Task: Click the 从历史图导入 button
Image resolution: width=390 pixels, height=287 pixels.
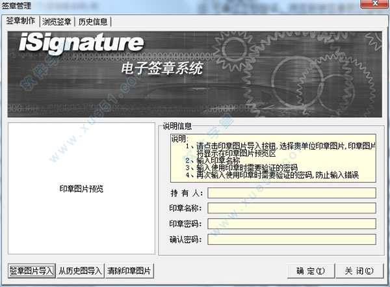Action: click(x=80, y=271)
